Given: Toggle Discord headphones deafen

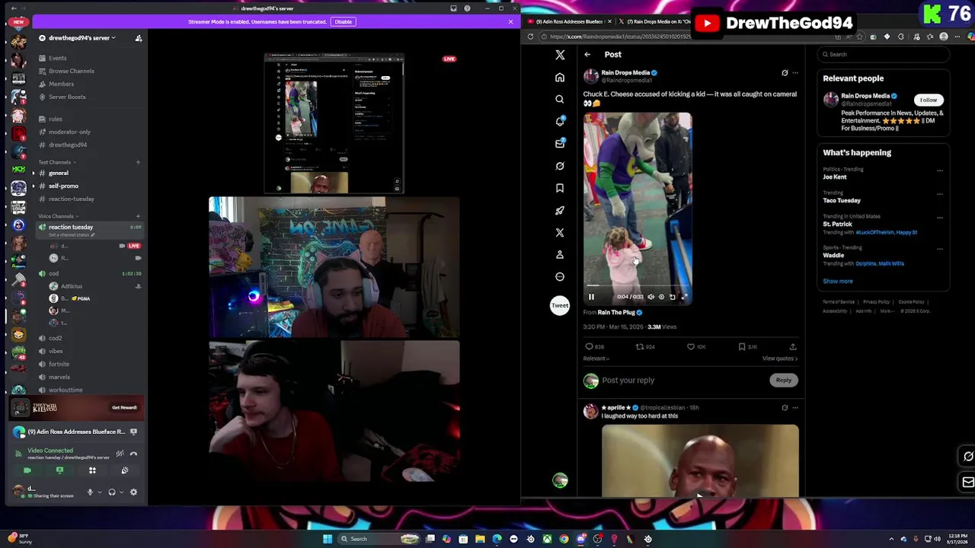Looking at the screenshot, I should pyautogui.click(x=112, y=492).
